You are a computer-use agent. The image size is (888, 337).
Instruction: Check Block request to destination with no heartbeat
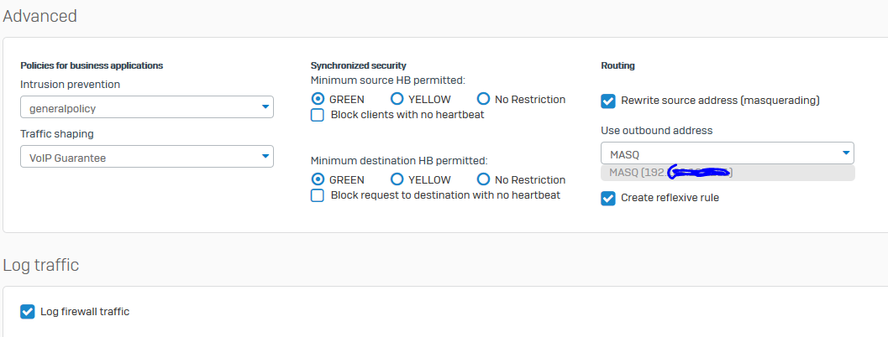[x=318, y=195]
